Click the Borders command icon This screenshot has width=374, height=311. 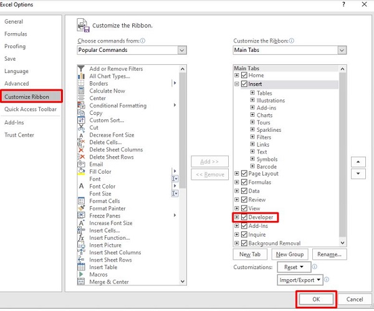click(81, 83)
